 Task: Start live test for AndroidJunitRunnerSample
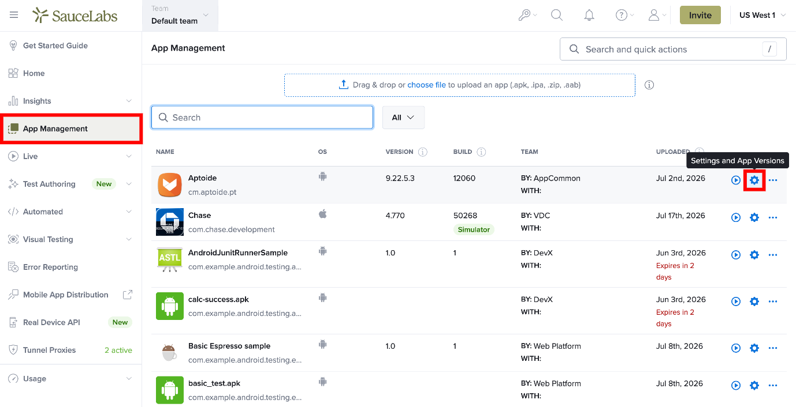coord(736,255)
